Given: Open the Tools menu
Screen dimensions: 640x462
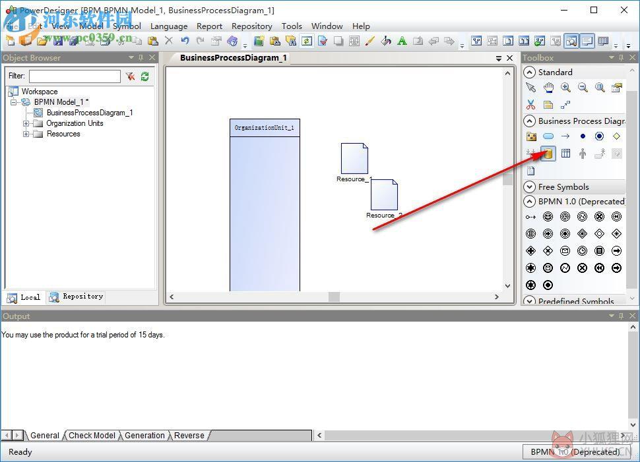Looking at the screenshot, I should 292,26.
